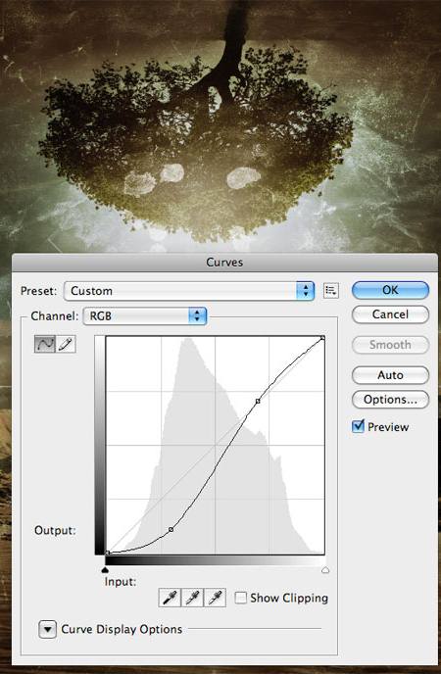Toggle the Preview checkbox
Viewport: 441px width, 674px height.
358,426
